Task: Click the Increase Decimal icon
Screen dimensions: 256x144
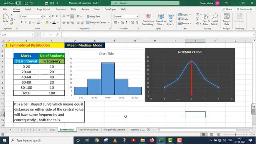Action: point(132,22)
